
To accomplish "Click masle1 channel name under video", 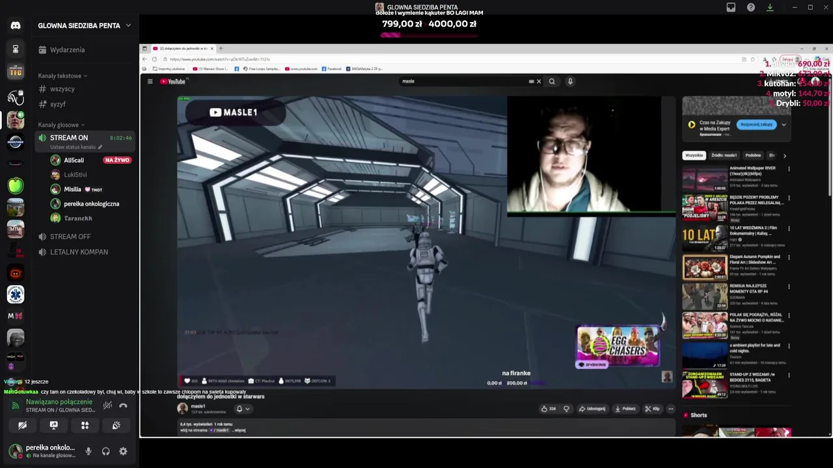I will point(197,406).
